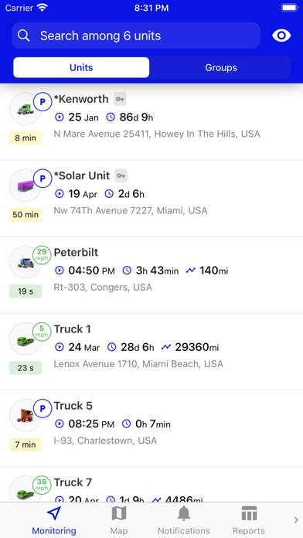Screen dimensions: 303x538
Task: Tap the parking badge on Truck 5
Action: pyautogui.click(x=43, y=408)
